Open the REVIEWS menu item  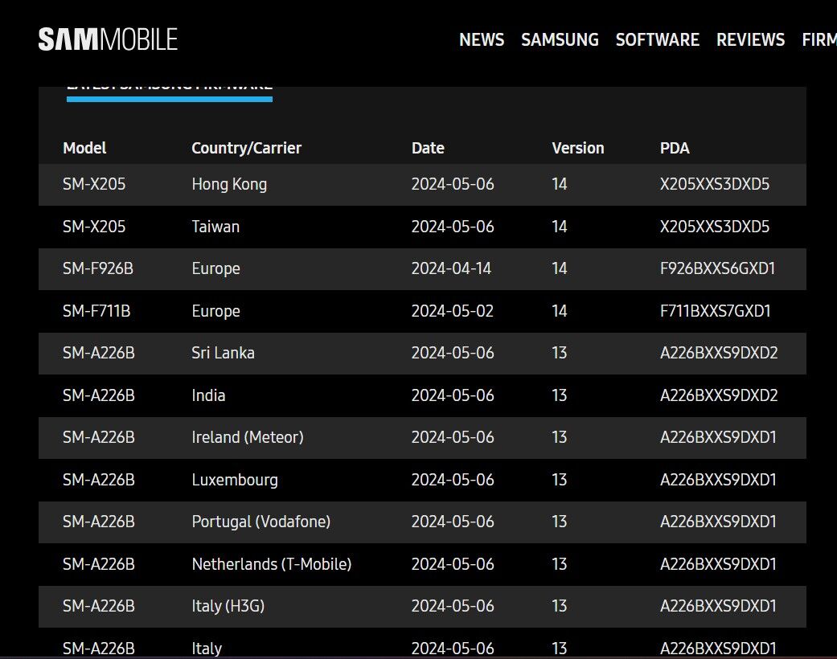pos(750,39)
